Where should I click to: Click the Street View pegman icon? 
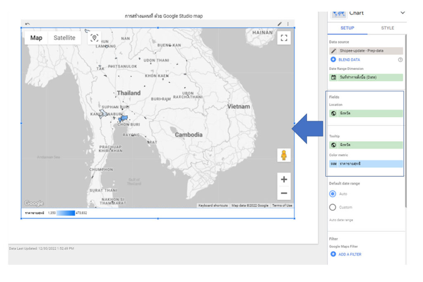click(284, 155)
